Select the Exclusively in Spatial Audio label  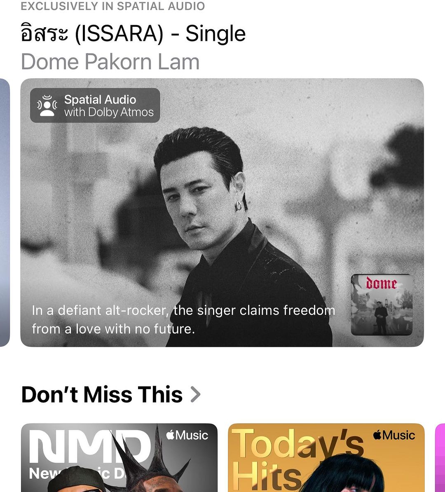click(x=112, y=6)
